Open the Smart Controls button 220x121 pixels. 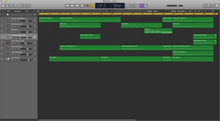[x=21, y=6]
